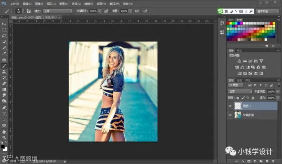Open the brush panel toggle icon

[28, 11]
